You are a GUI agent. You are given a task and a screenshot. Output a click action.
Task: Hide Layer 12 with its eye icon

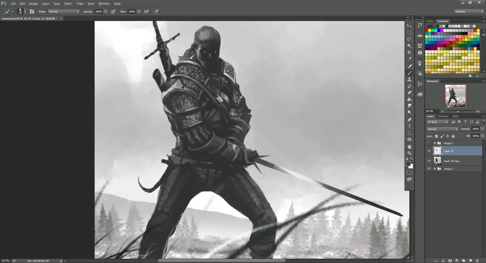pyautogui.click(x=429, y=151)
